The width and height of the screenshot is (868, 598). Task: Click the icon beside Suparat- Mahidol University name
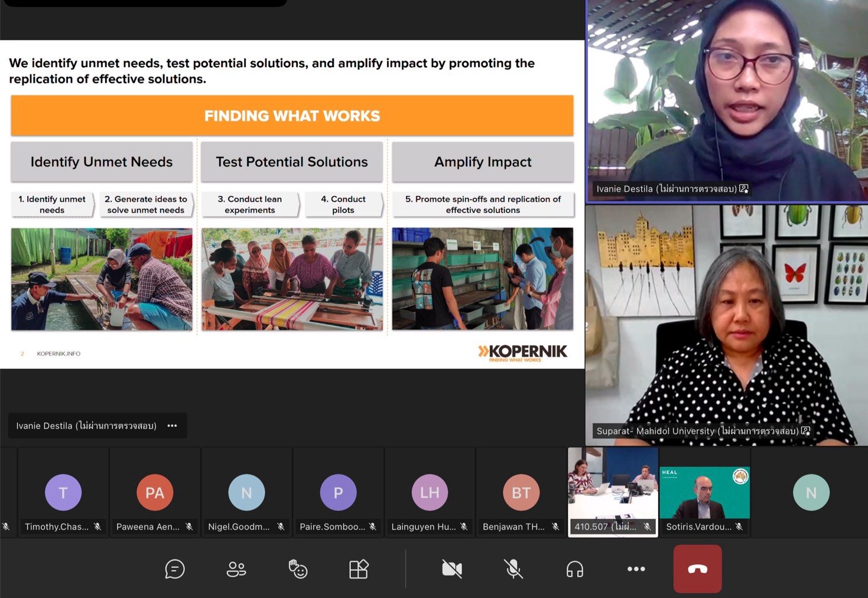pyautogui.click(x=805, y=431)
